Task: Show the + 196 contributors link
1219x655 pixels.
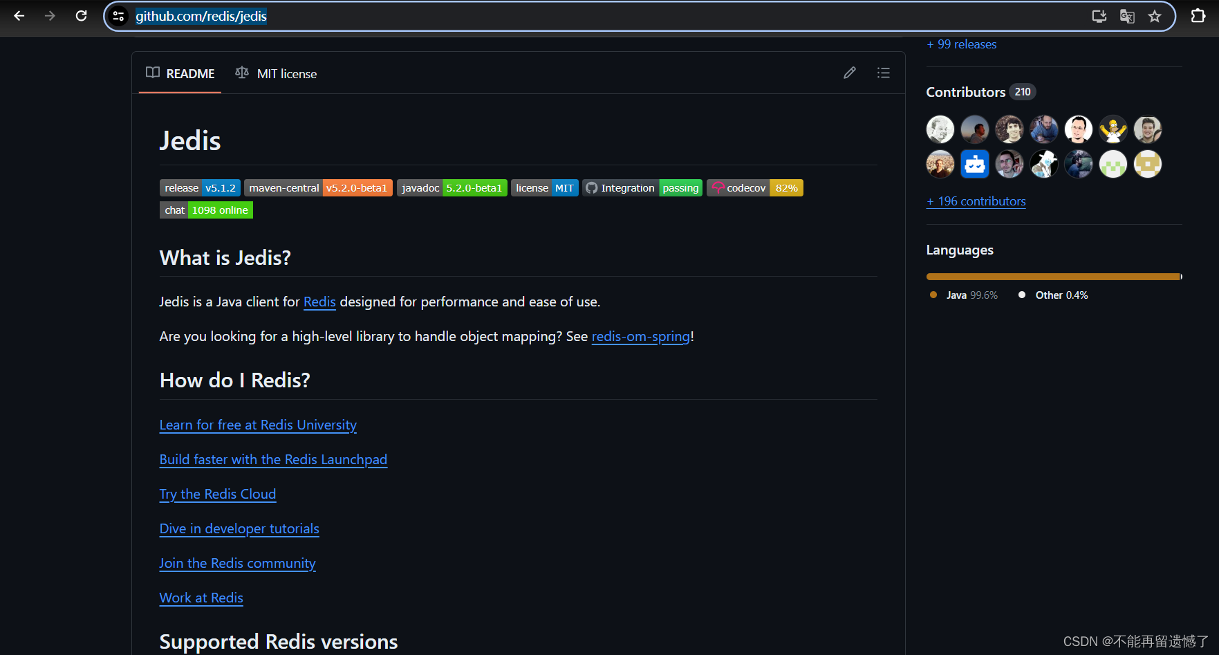Action: click(x=976, y=201)
